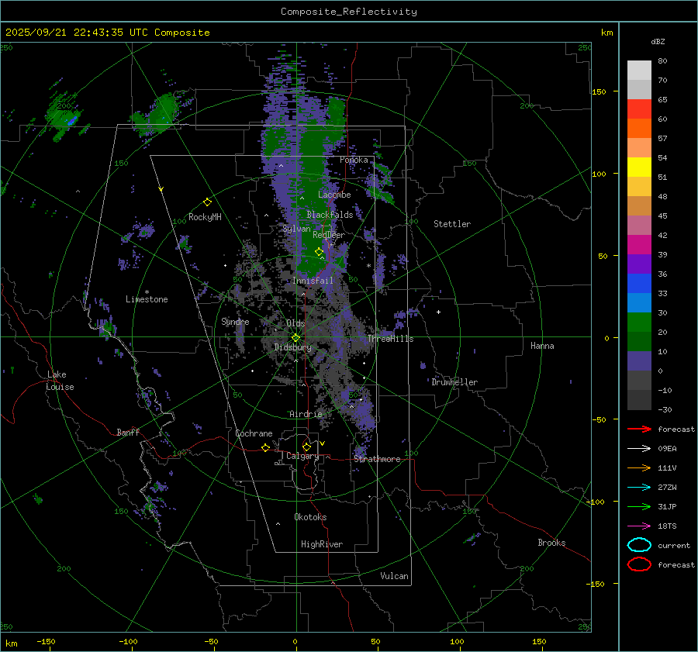Click the yellow diamond marker below Cochrane
Image resolution: width=698 pixels, height=652 pixels.
point(265,448)
